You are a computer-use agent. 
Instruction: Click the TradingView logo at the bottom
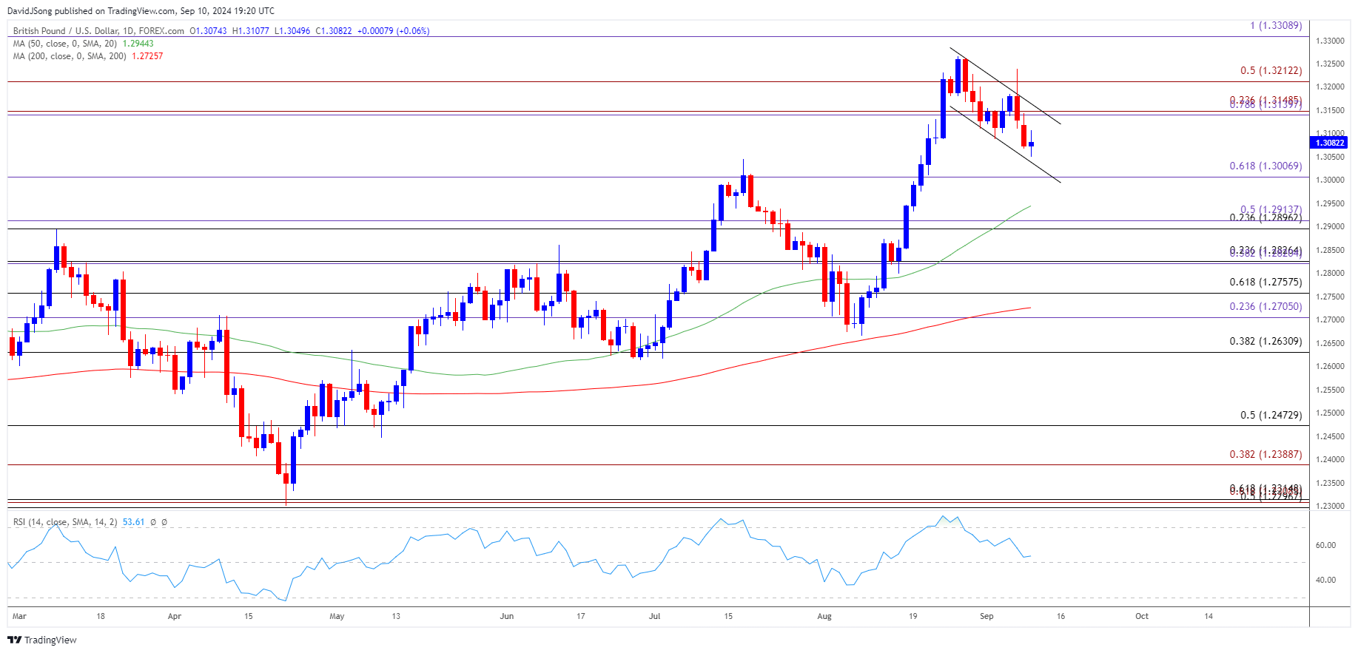pyautogui.click(x=42, y=640)
